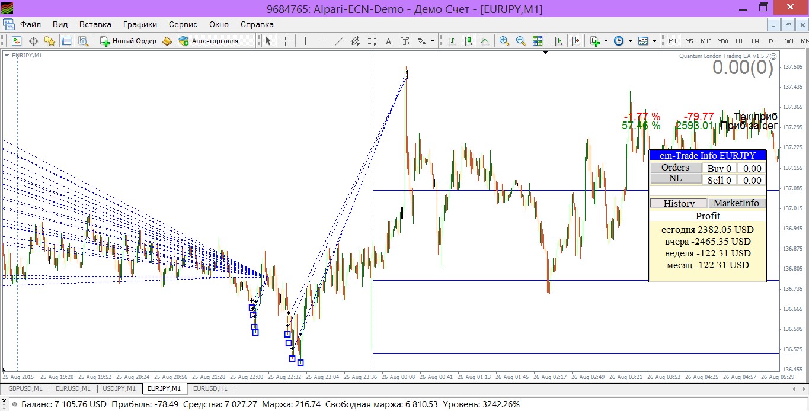Open the Графики menu
The height and width of the screenshot is (411, 809).
[140, 24]
